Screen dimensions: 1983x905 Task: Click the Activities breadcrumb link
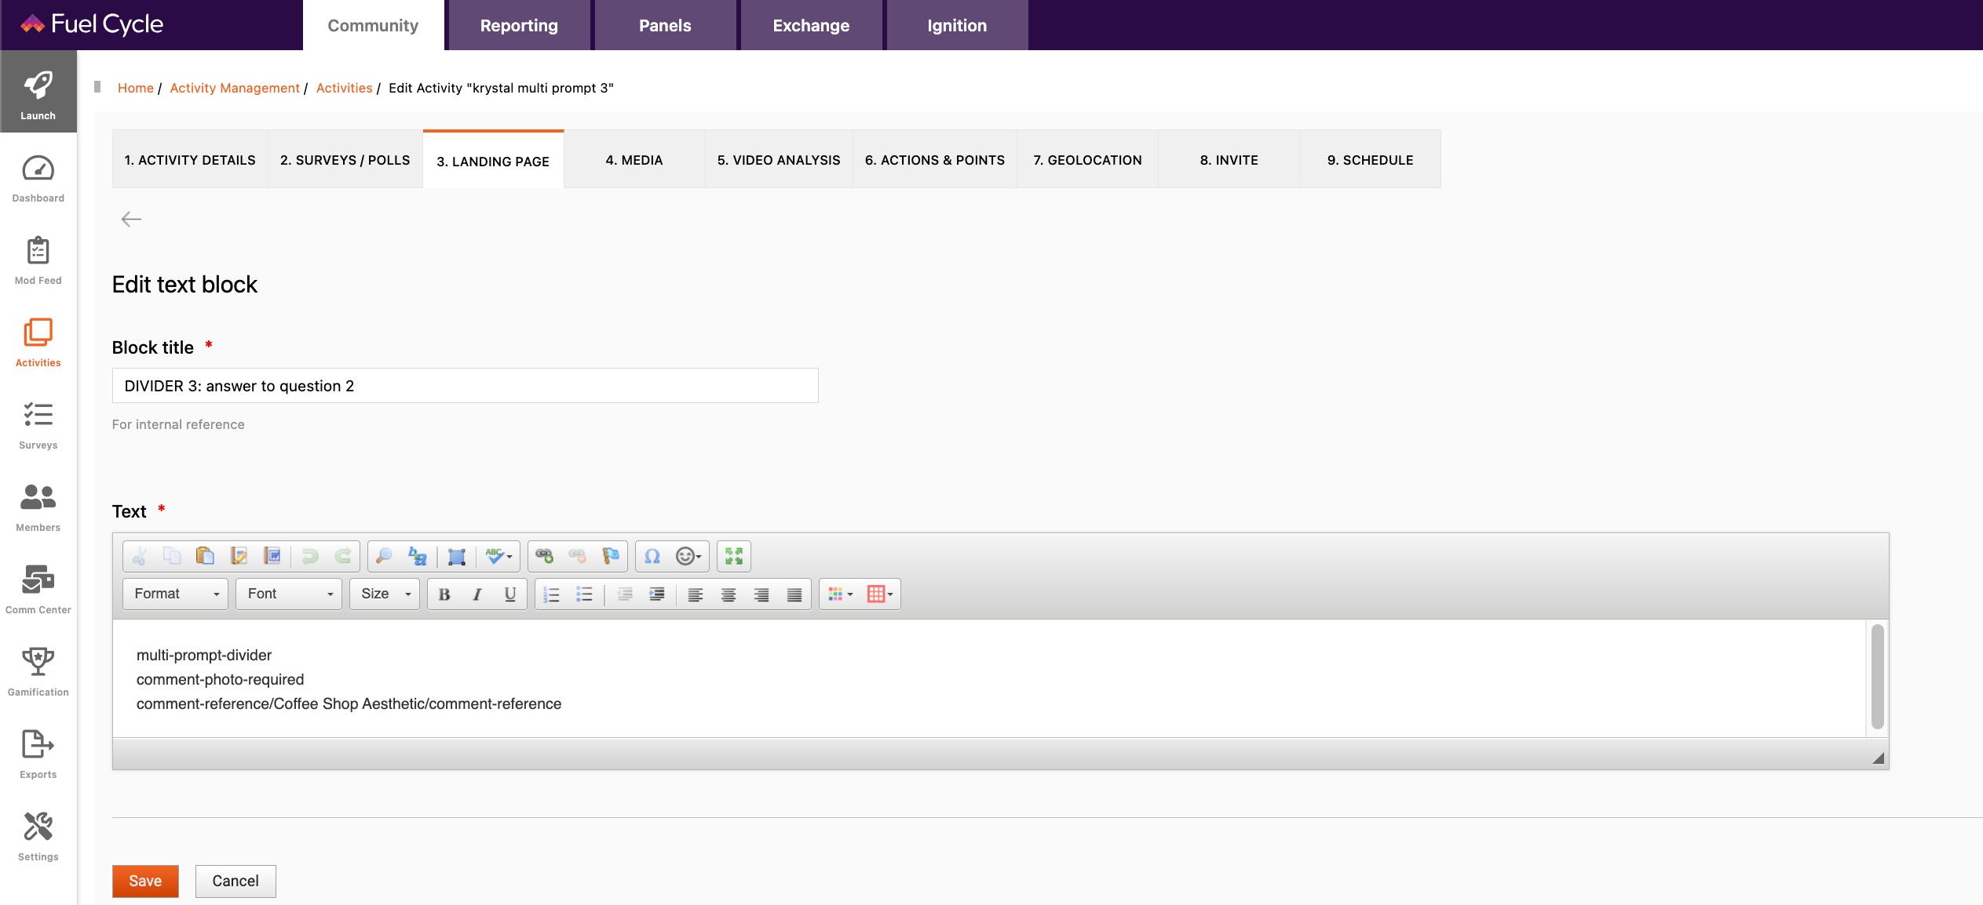[344, 88]
